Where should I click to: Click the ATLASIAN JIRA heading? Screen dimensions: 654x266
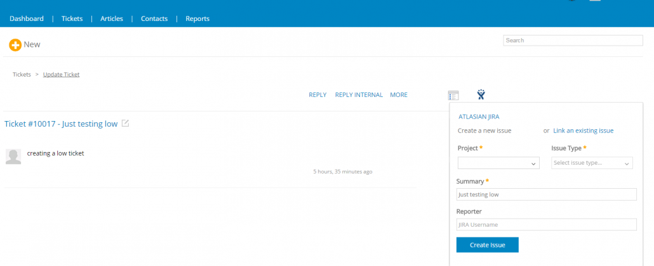(x=479, y=117)
